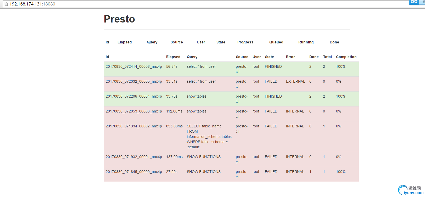Click the Error column header
Viewport: 425px width, 197px height.
tap(290, 57)
